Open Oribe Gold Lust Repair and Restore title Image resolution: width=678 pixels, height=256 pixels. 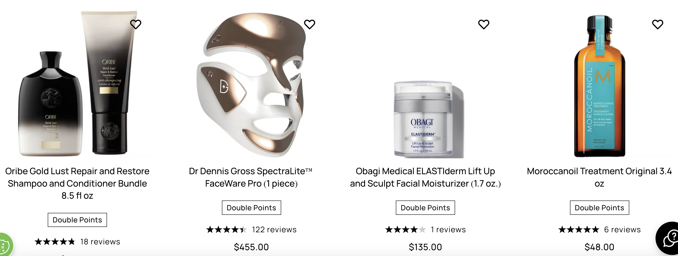[77, 183]
